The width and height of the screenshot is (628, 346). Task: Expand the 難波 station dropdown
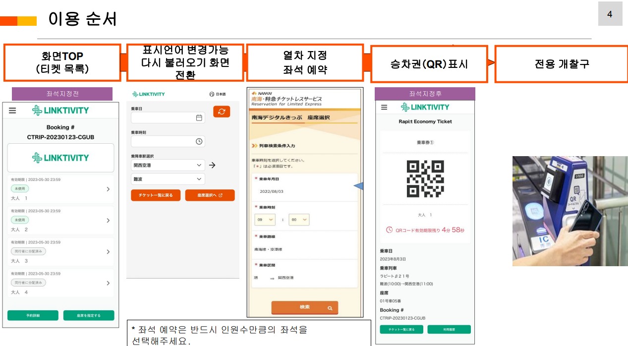[168, 179]
